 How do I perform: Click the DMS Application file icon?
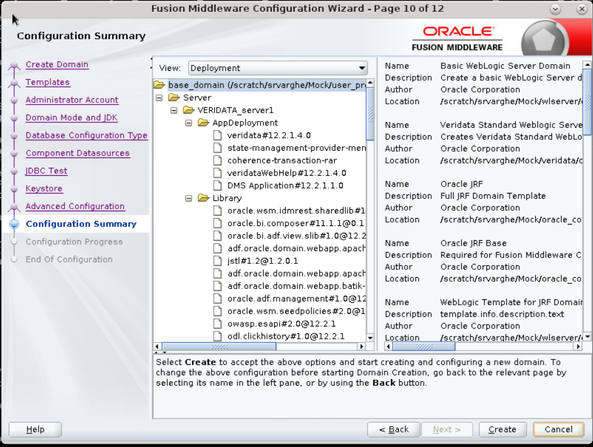pos(217,186)
